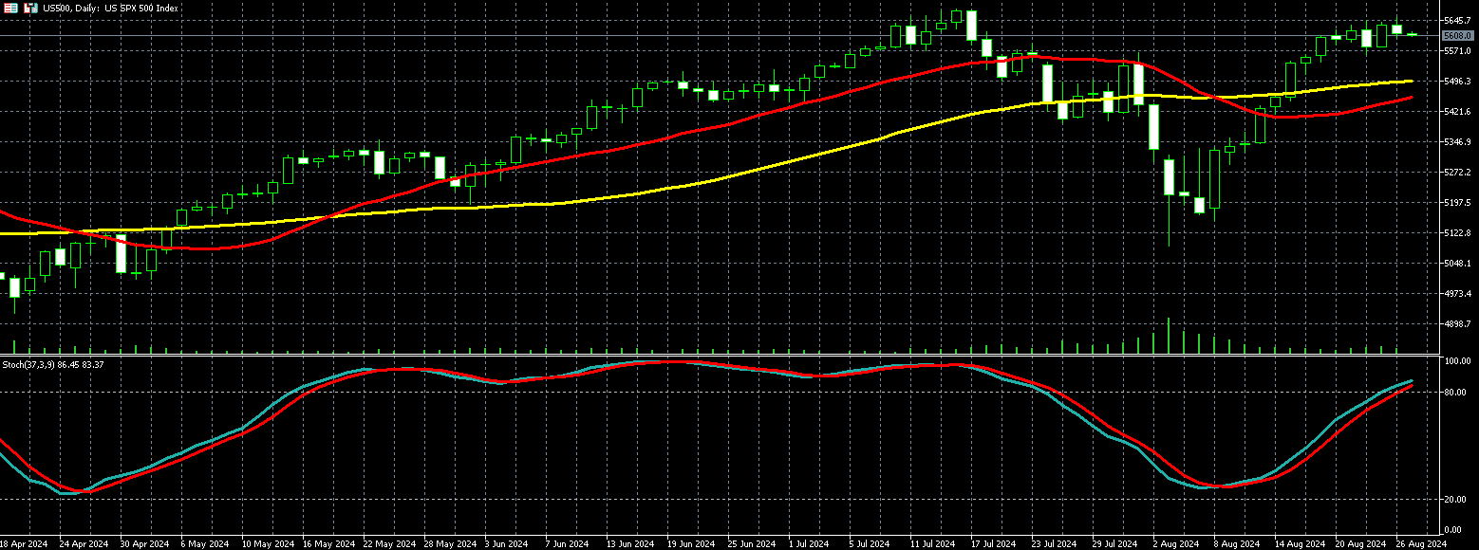Click the 29 Jul 2024 date label
Image resolution: width=1479 pixels, height=550 pixels.
1114,544
